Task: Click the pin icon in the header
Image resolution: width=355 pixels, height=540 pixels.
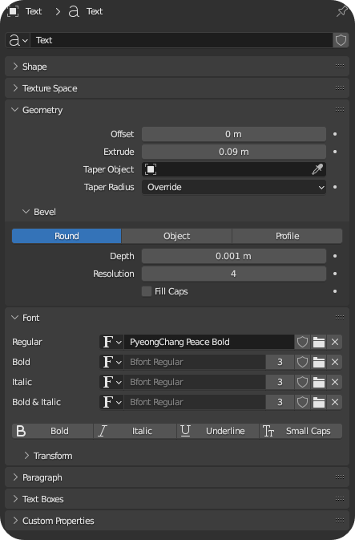Action: 341,11
